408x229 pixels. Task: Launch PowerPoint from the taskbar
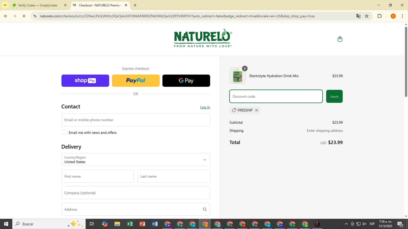(x=142, y=224)
